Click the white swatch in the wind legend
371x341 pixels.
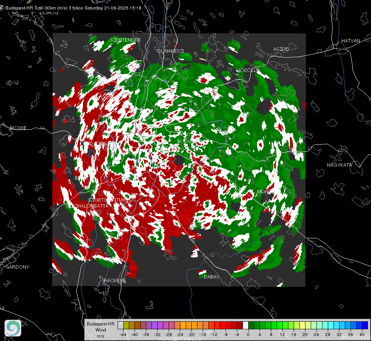246,325
